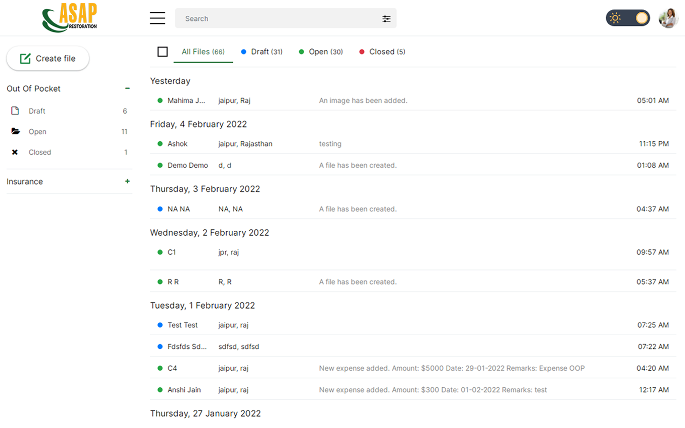Open the Anshi Jain file entry

(184, 390)
